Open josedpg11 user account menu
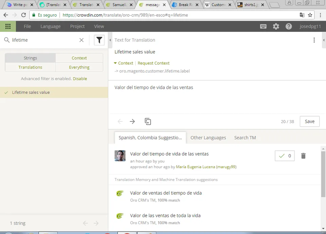This screenshot has height=234, width=326. click(x=310, y=26)
